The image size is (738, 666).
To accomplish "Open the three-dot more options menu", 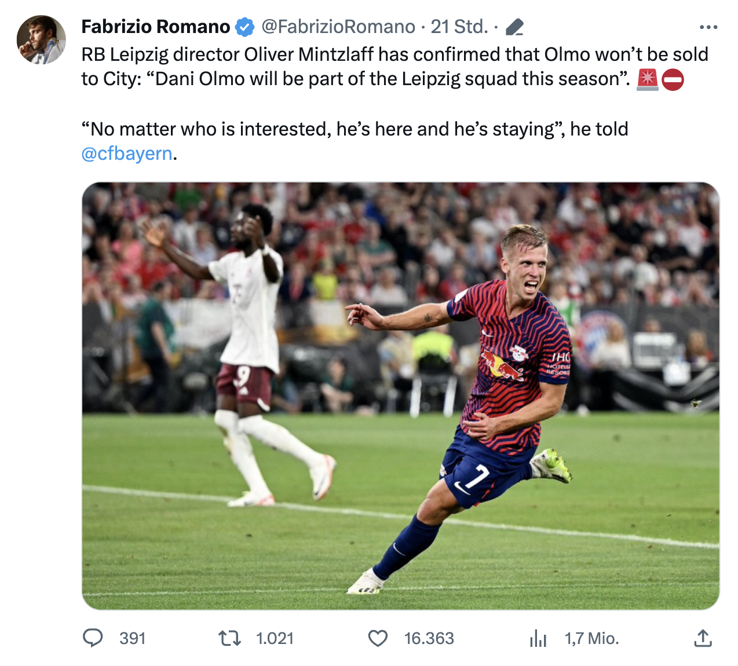I will [x=708, y=27].
